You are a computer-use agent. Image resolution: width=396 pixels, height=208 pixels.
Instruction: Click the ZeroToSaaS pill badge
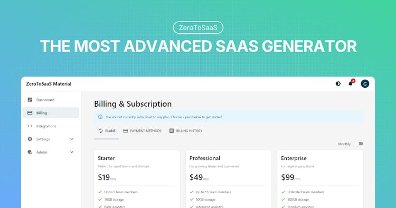[198, 27]
